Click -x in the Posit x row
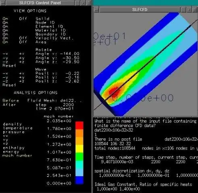This screenshot has height=193, width=198. [5, 74]
